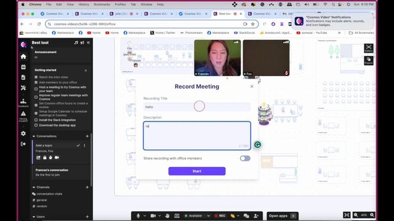The image size is (394, 221).
Task: Mute the microphone in bottom toolbar
Action: click(x=138, y=215)
